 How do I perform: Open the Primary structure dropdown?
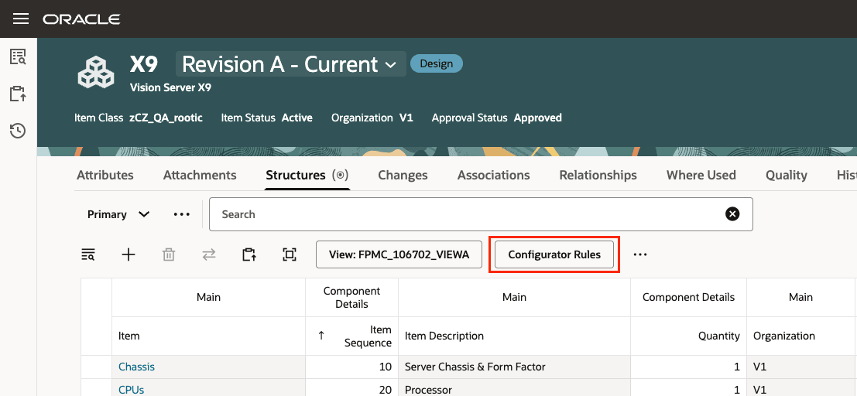coord(118,215)
